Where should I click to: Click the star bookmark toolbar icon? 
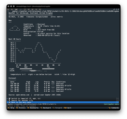36,9
